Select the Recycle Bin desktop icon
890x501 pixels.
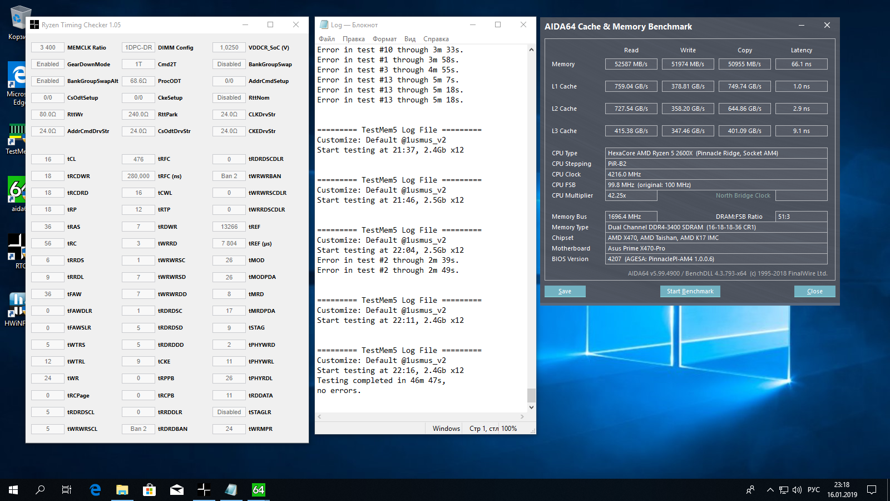(x=18, y=23)
